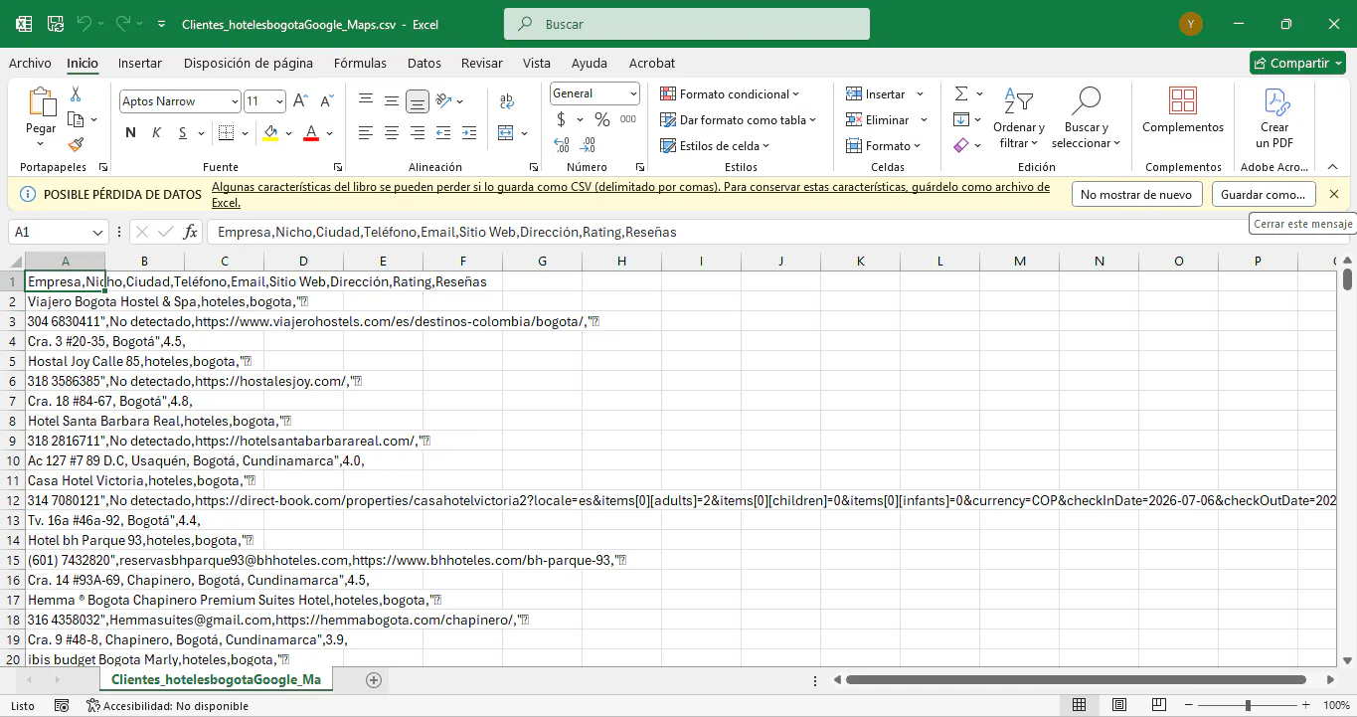This screenshot has width=1357, height=717.
Task: Apply the red font color
Action: pyautogui.click(x=310, y=132)
